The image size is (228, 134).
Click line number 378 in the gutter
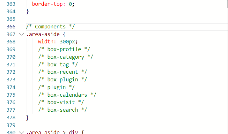point(11,117)
